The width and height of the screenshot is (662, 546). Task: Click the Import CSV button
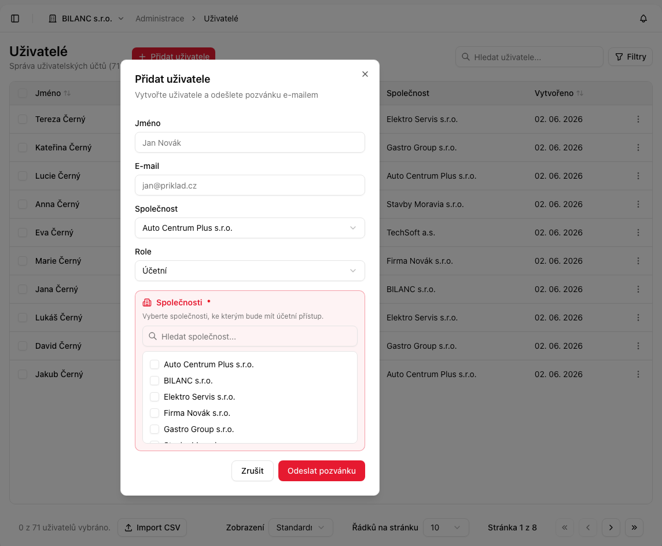pos(152,527)
